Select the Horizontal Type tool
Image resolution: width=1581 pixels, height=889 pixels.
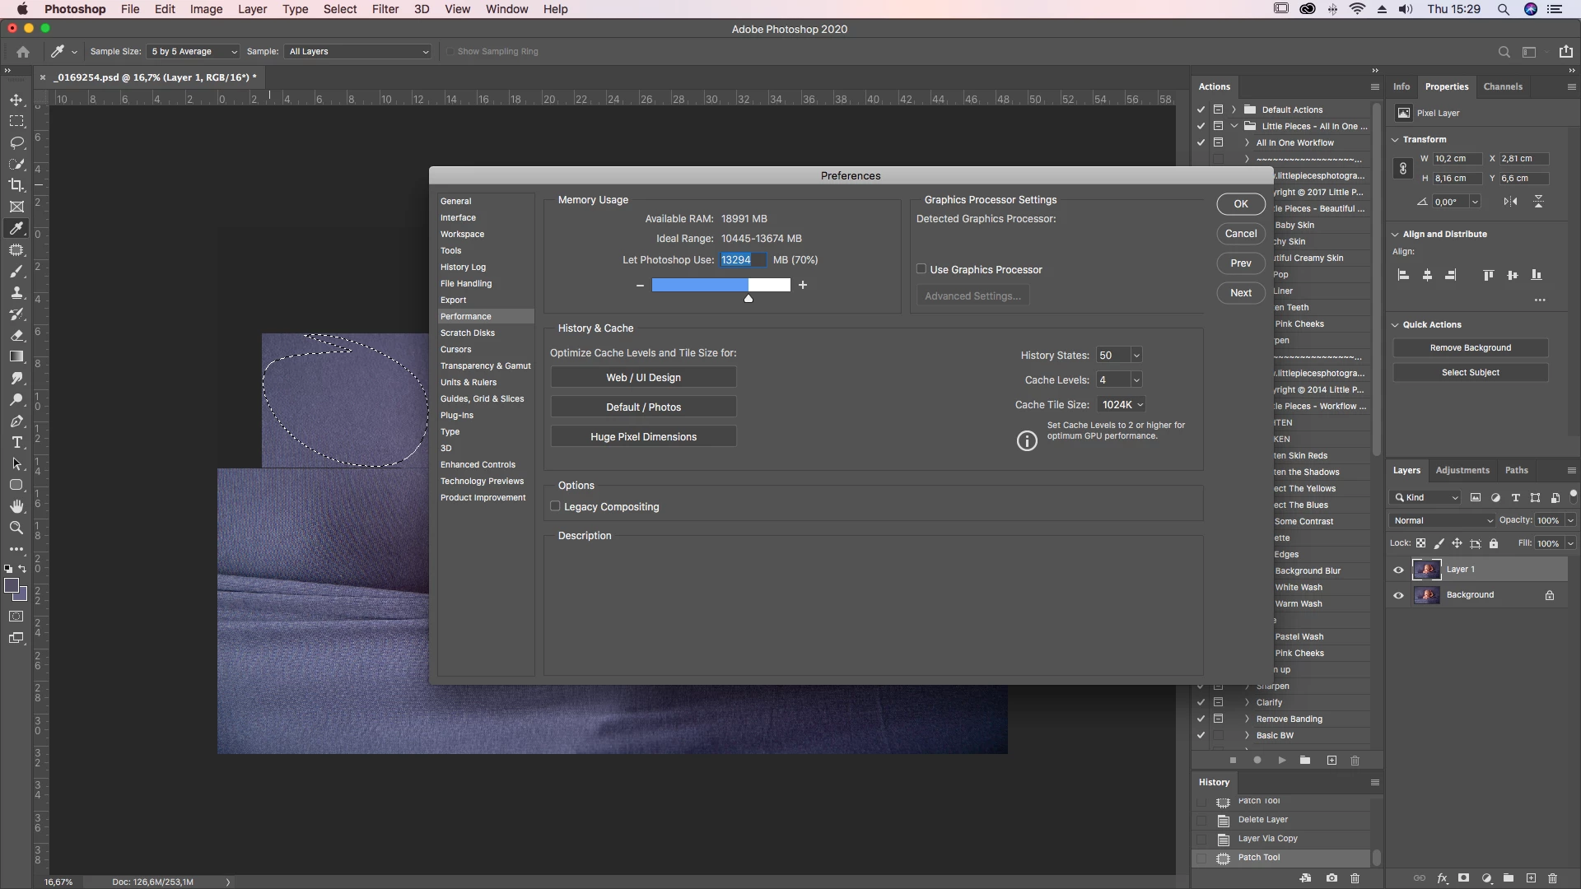(16, 442)
